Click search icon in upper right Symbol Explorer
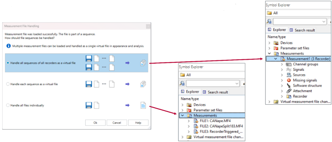 pyautogui.click(x=269, y=22)
